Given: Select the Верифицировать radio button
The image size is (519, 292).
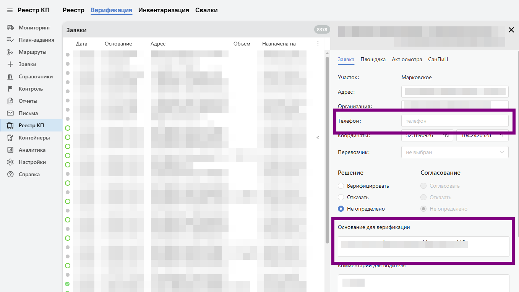Looking at the screenshot, I should 341,186.
